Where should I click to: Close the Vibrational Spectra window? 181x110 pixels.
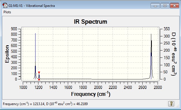(174, 6)
